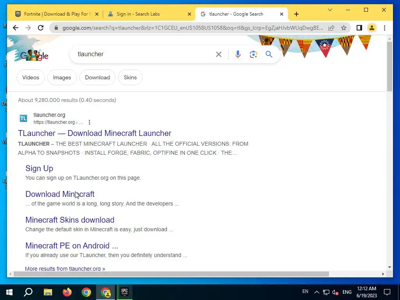The height and width of the screenshot is (300, 400).
Task: Click the browser Forward arrow
Action: pos(28,28)
